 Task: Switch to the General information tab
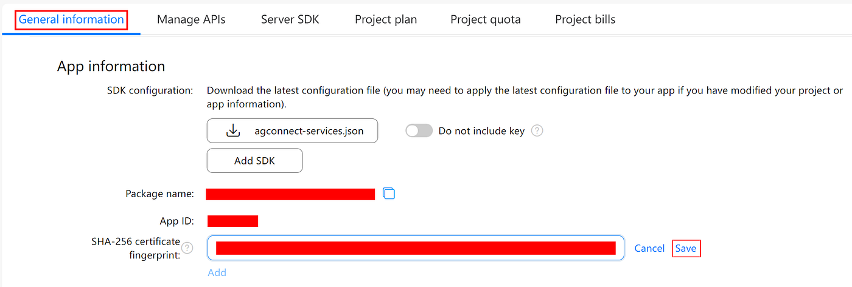click(71, 19)
